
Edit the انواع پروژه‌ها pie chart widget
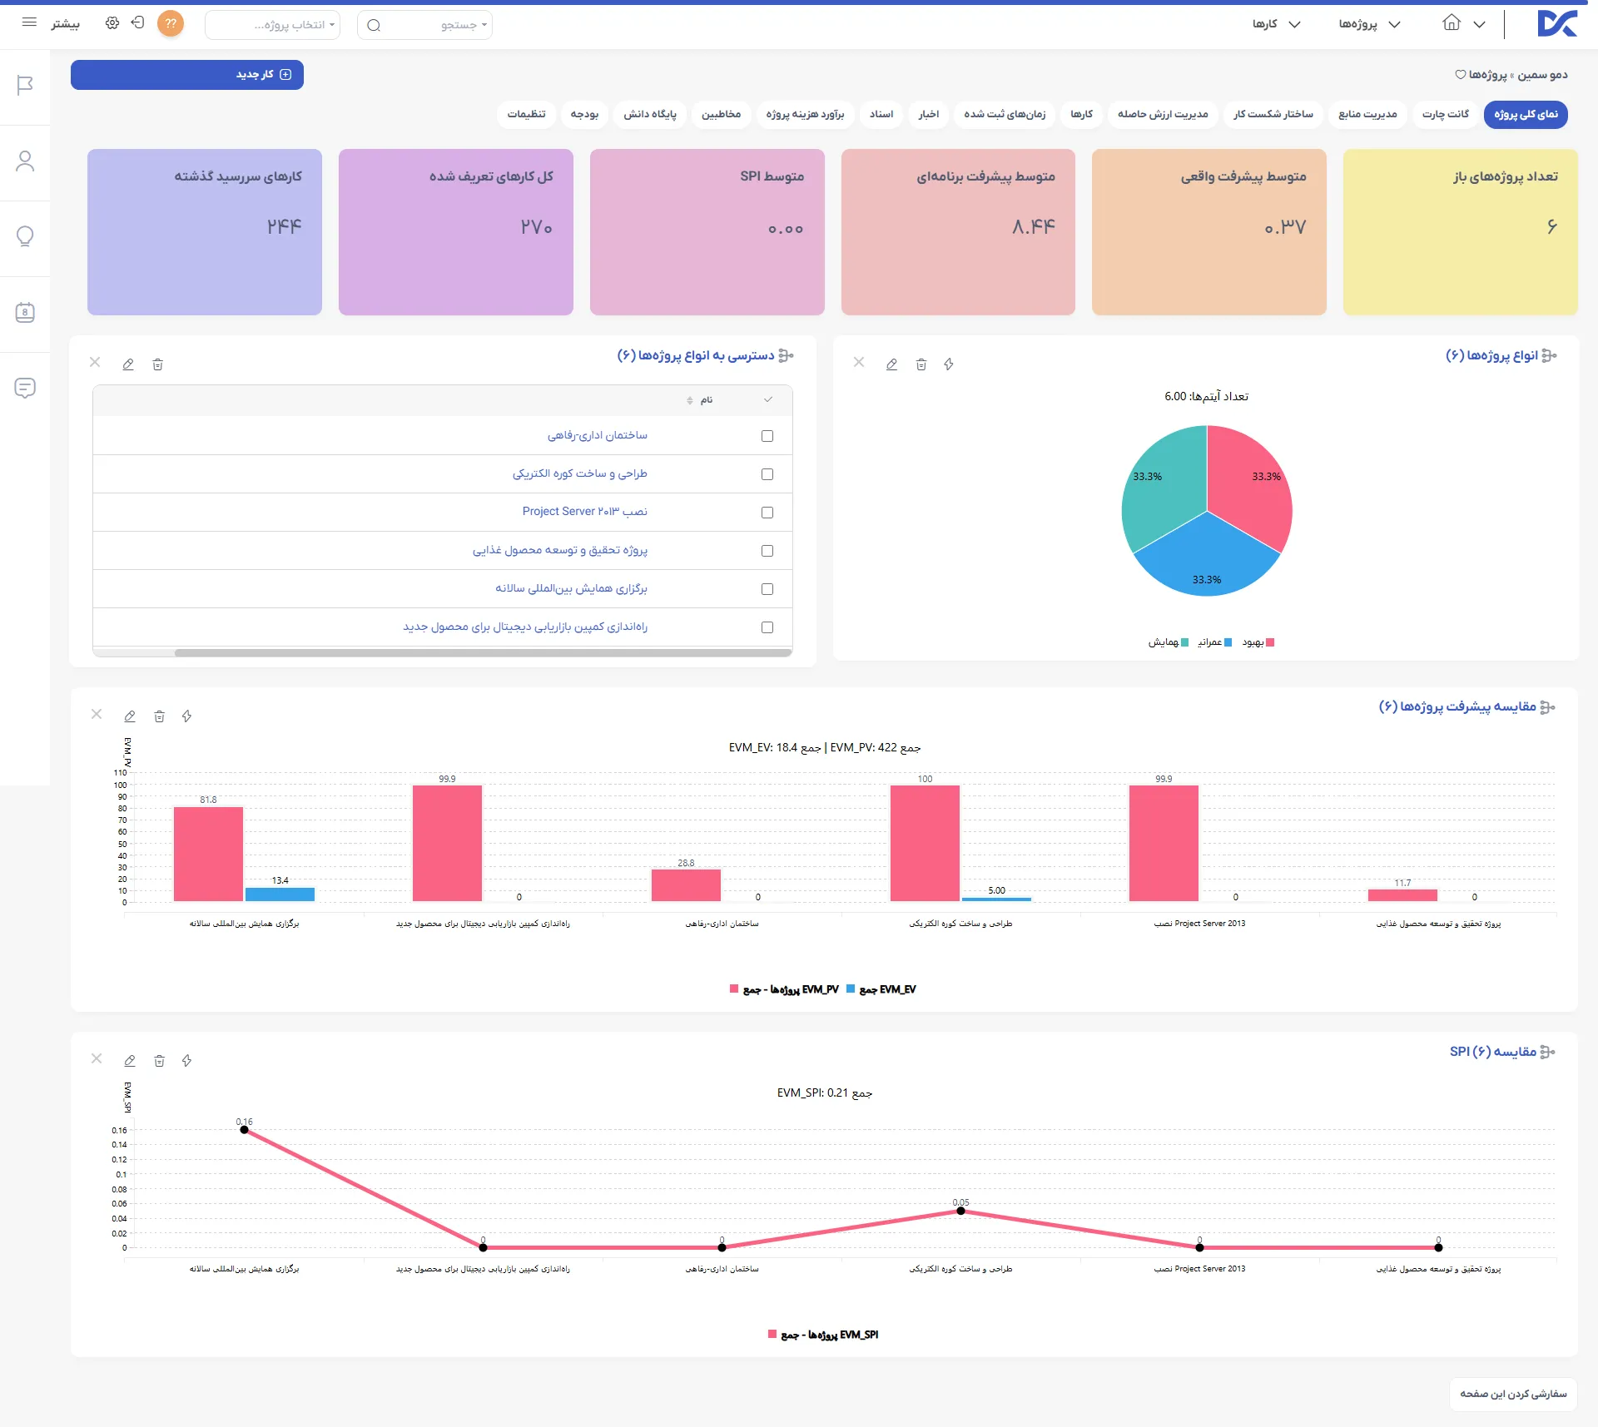[891, 364]
